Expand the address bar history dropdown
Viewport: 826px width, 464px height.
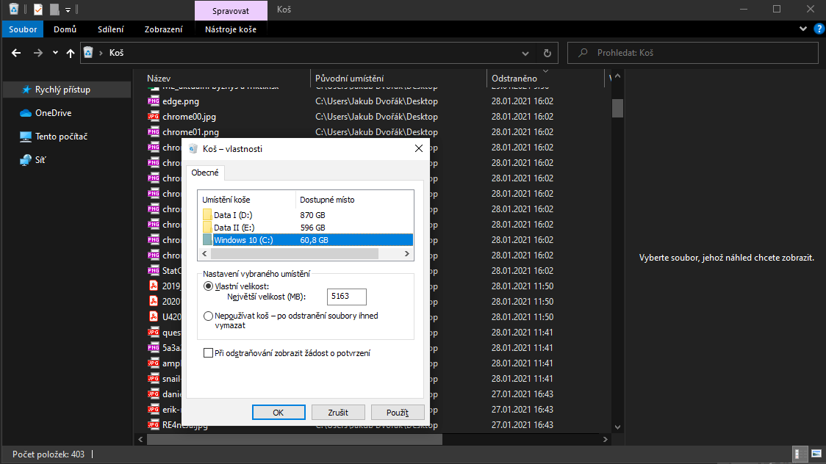coord(525,53)
